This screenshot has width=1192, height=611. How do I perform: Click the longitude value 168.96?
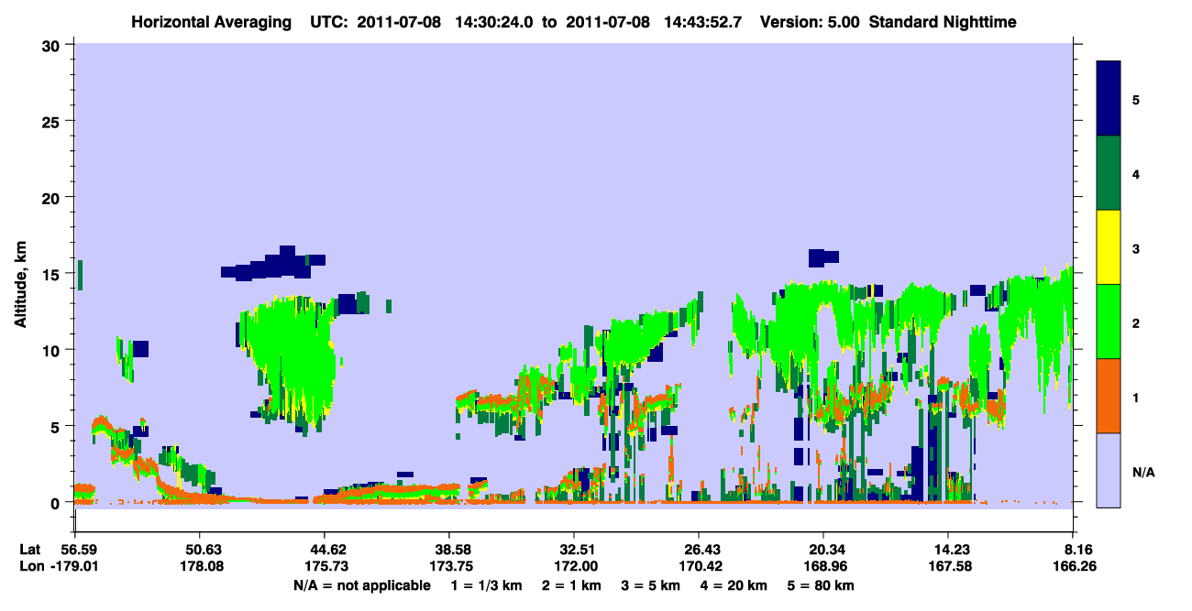(x=824, y=567)
